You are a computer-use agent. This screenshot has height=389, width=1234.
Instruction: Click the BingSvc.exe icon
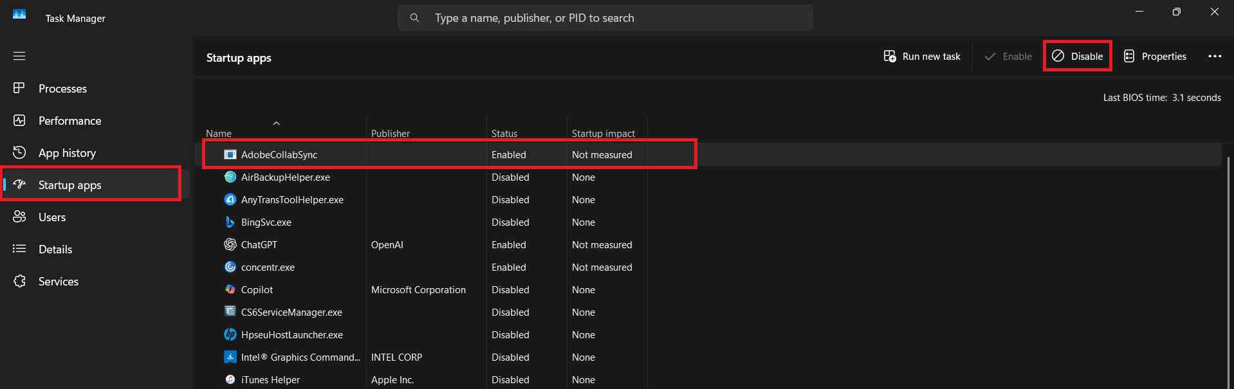[x=230, y=222]
